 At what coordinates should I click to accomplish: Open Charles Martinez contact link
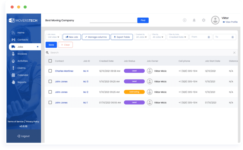point(64,71)
